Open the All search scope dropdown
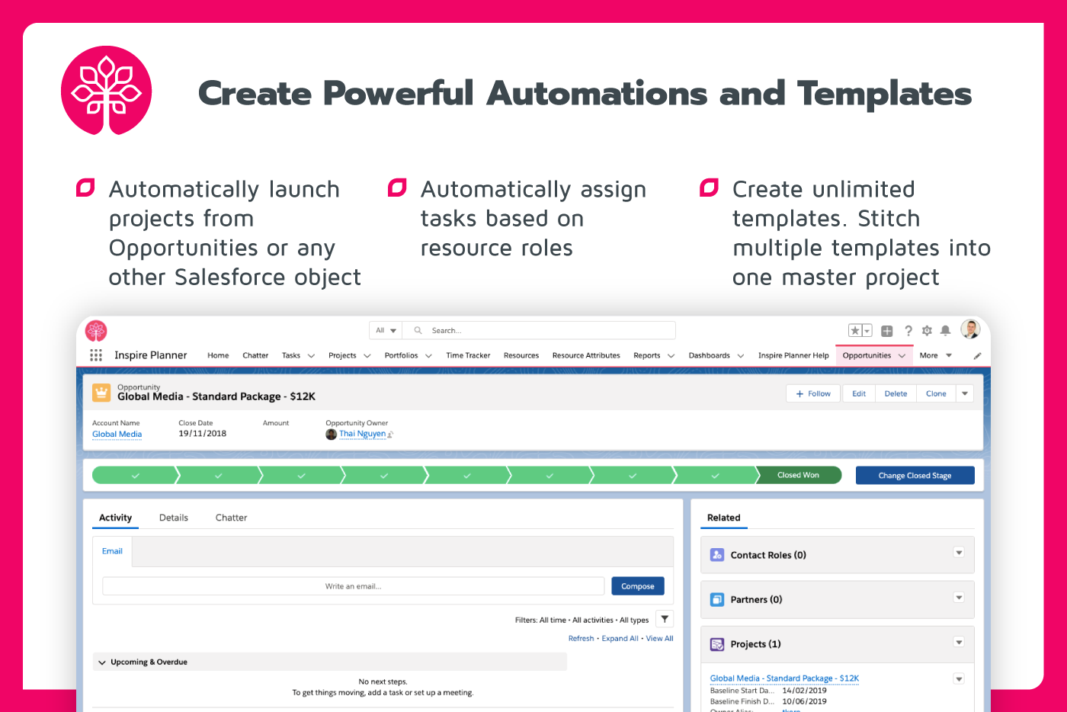The height and width of the screenshot is (712, 1067). (386, 330)
